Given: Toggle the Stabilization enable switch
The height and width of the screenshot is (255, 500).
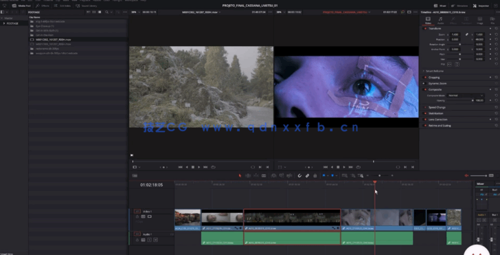Looking at the screenshot, I should [x=425, y=113].
